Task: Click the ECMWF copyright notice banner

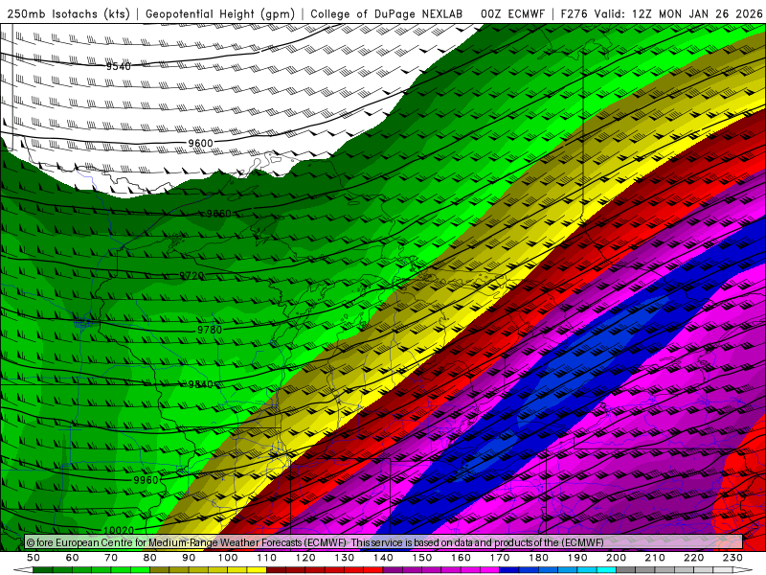Action: click(384, 542)
